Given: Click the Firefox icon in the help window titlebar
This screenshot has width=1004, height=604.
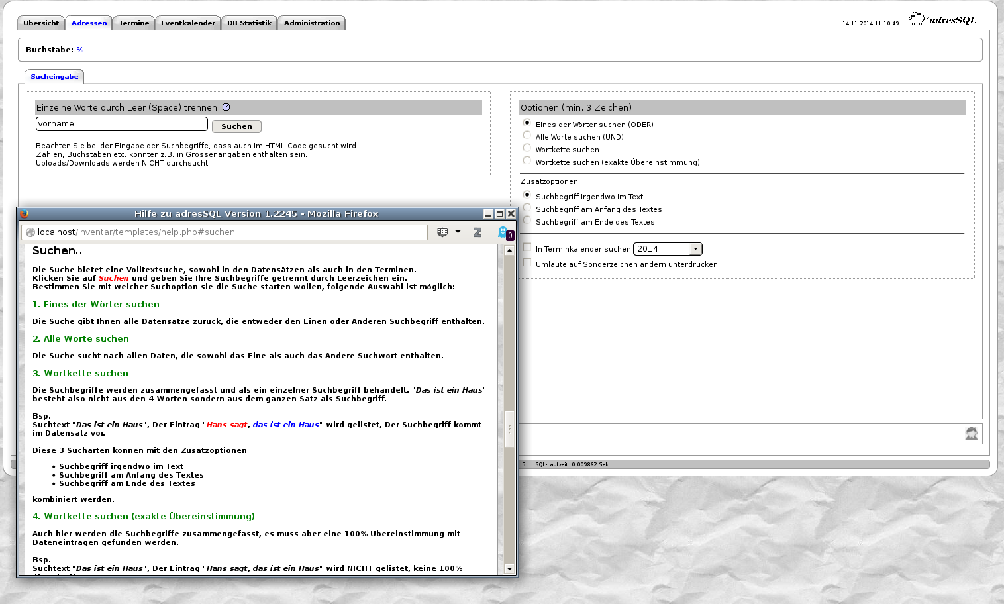Looking at the screenshot, I should pyautogui.click(x=24, y=213).
